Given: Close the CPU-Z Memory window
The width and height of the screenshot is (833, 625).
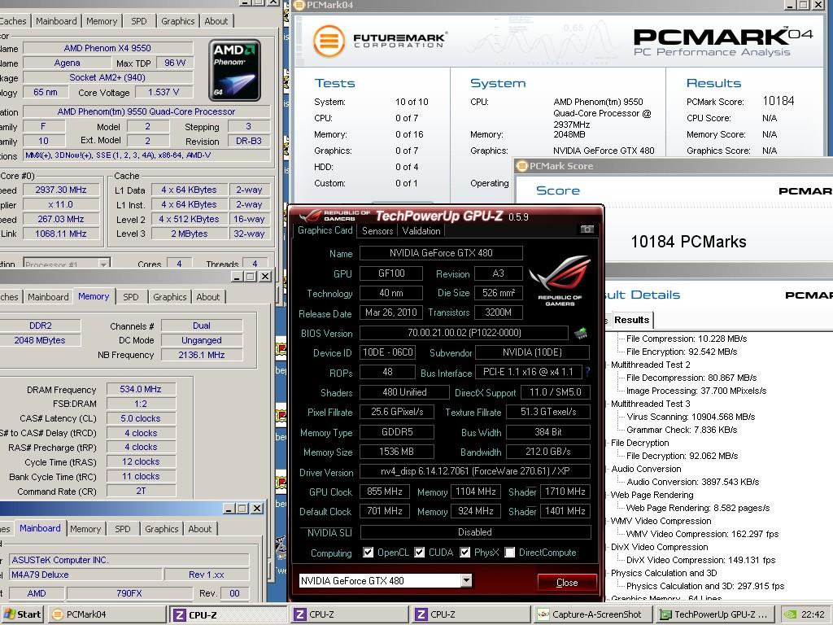Looking at the screenshot, I should coord(265,277).
